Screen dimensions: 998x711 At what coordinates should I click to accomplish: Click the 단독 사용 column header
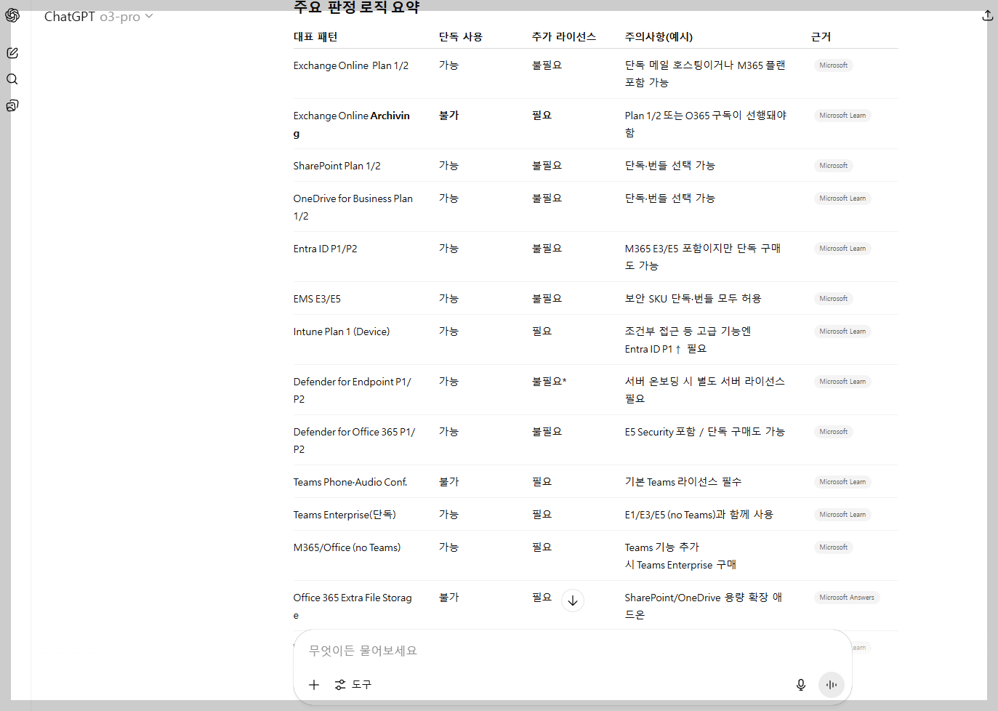461,37
